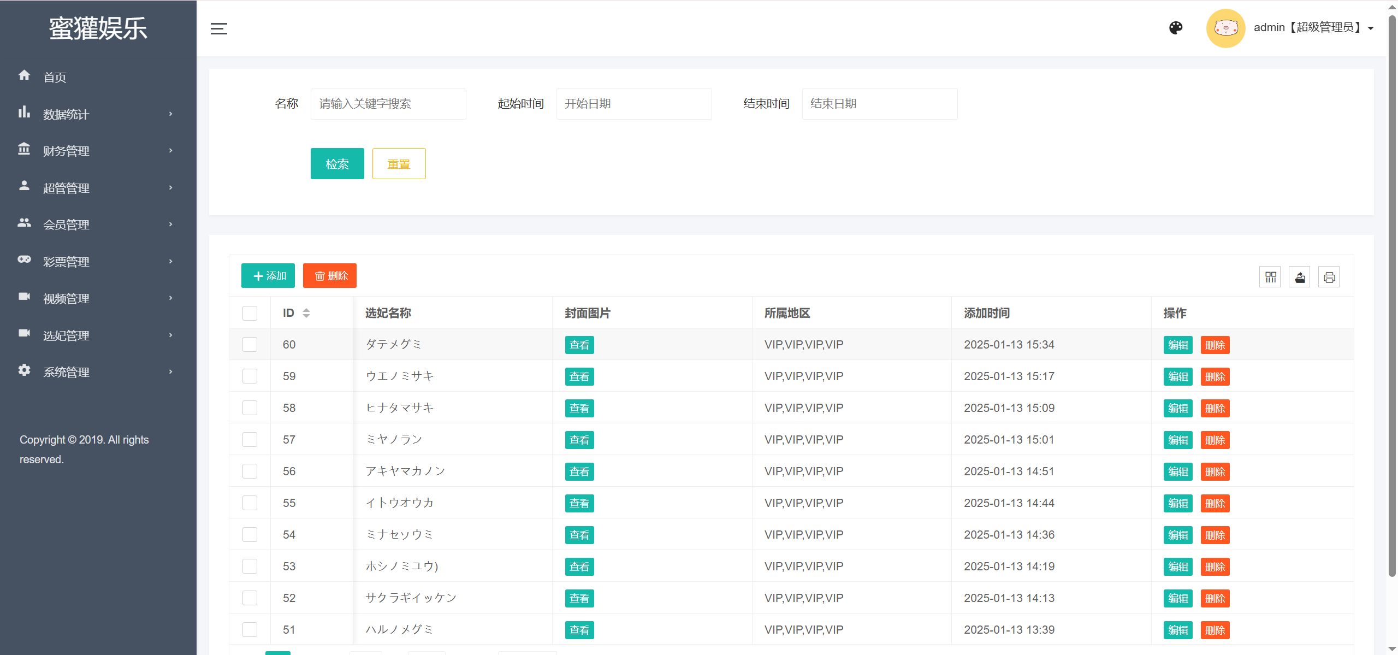Click the page vertical scrollbar
The image size is (1398, 655).
tap(1392, 295)
